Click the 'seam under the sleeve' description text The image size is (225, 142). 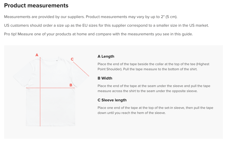click(x=154, y=88)
